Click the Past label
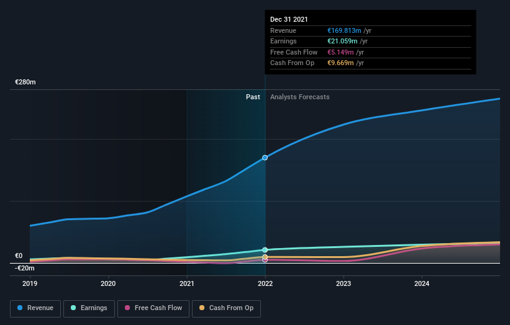 253,97
